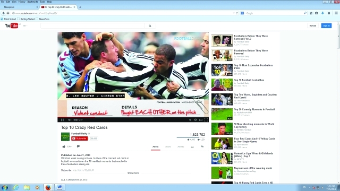Open NewsPress bookmark in bookmarks toolbar

[42, 19]
